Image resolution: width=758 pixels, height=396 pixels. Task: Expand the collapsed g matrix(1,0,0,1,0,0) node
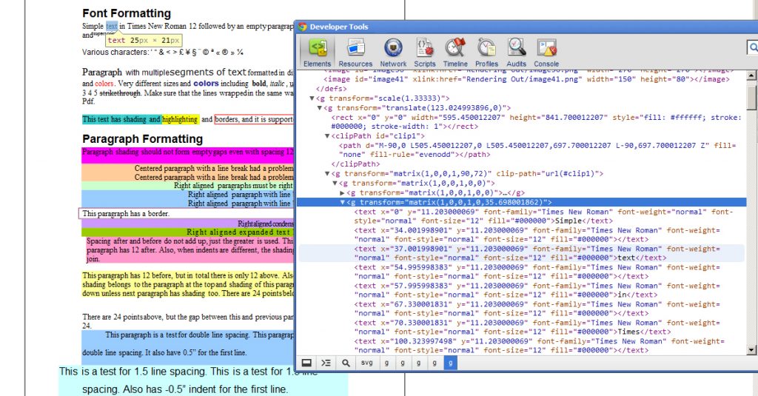[343, 192]
